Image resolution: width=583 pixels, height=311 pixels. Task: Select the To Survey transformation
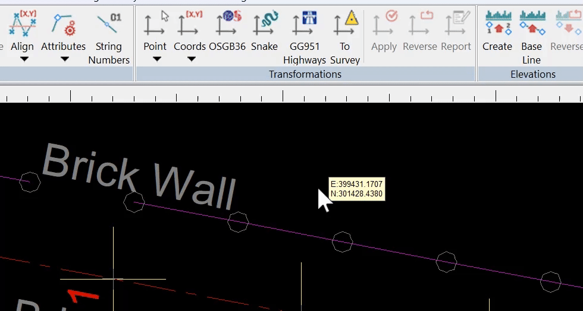(x=345, y=25)
